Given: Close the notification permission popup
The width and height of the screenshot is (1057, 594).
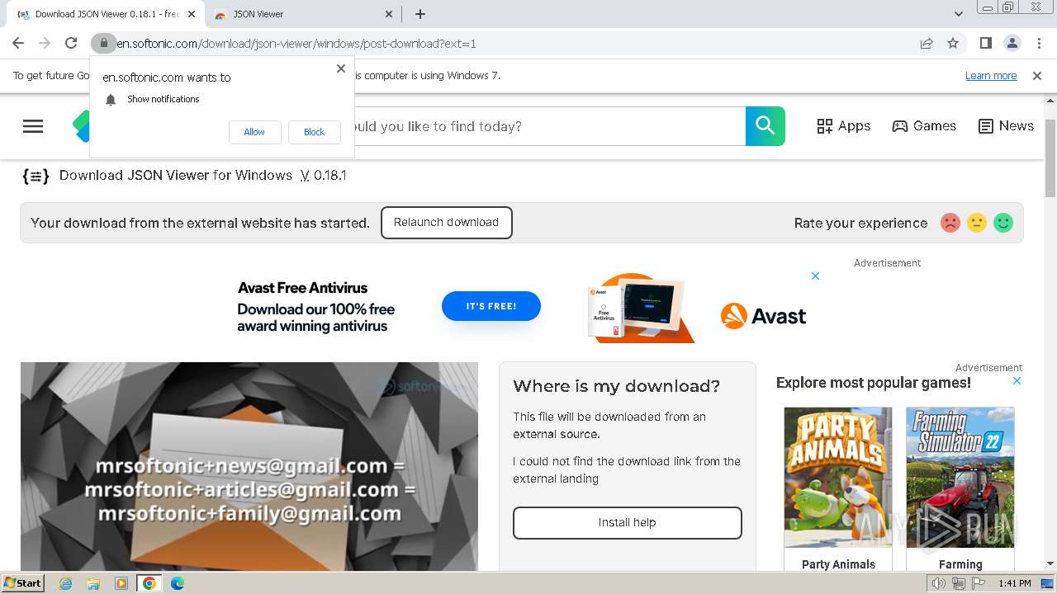Looking at the screenshot, I should pos(341,68).
